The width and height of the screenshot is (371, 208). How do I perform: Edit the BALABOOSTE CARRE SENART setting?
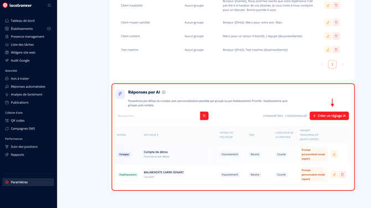(x=334, y=175)
